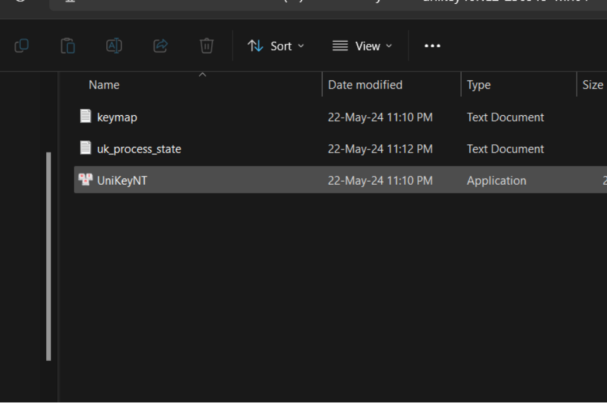
Task: Select the UniKeyNT file name
Action: pyautogui.click(x=122, y=180)
